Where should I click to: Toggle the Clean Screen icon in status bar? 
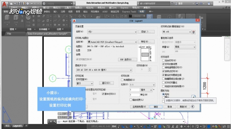pyautogui.click(x=224, y=126)
